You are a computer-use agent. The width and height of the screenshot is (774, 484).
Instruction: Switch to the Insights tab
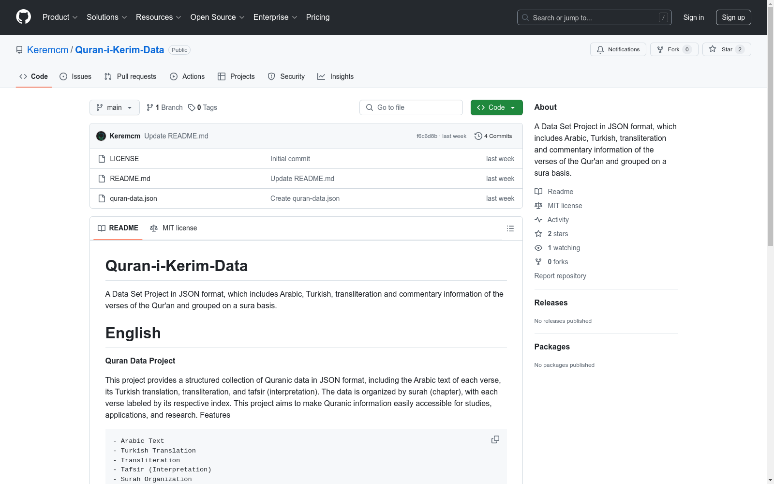pyautogui.click(x=335, y=76)
